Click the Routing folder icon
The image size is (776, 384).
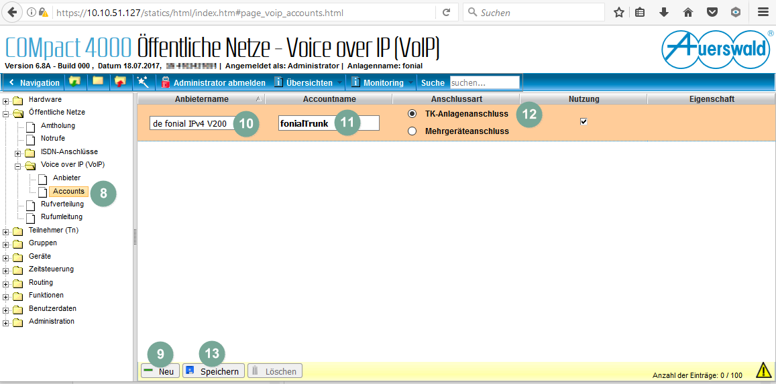[x=18, y=283]
